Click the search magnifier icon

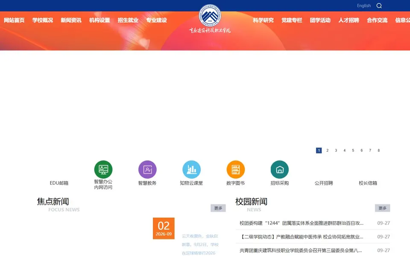click(379, 6)
